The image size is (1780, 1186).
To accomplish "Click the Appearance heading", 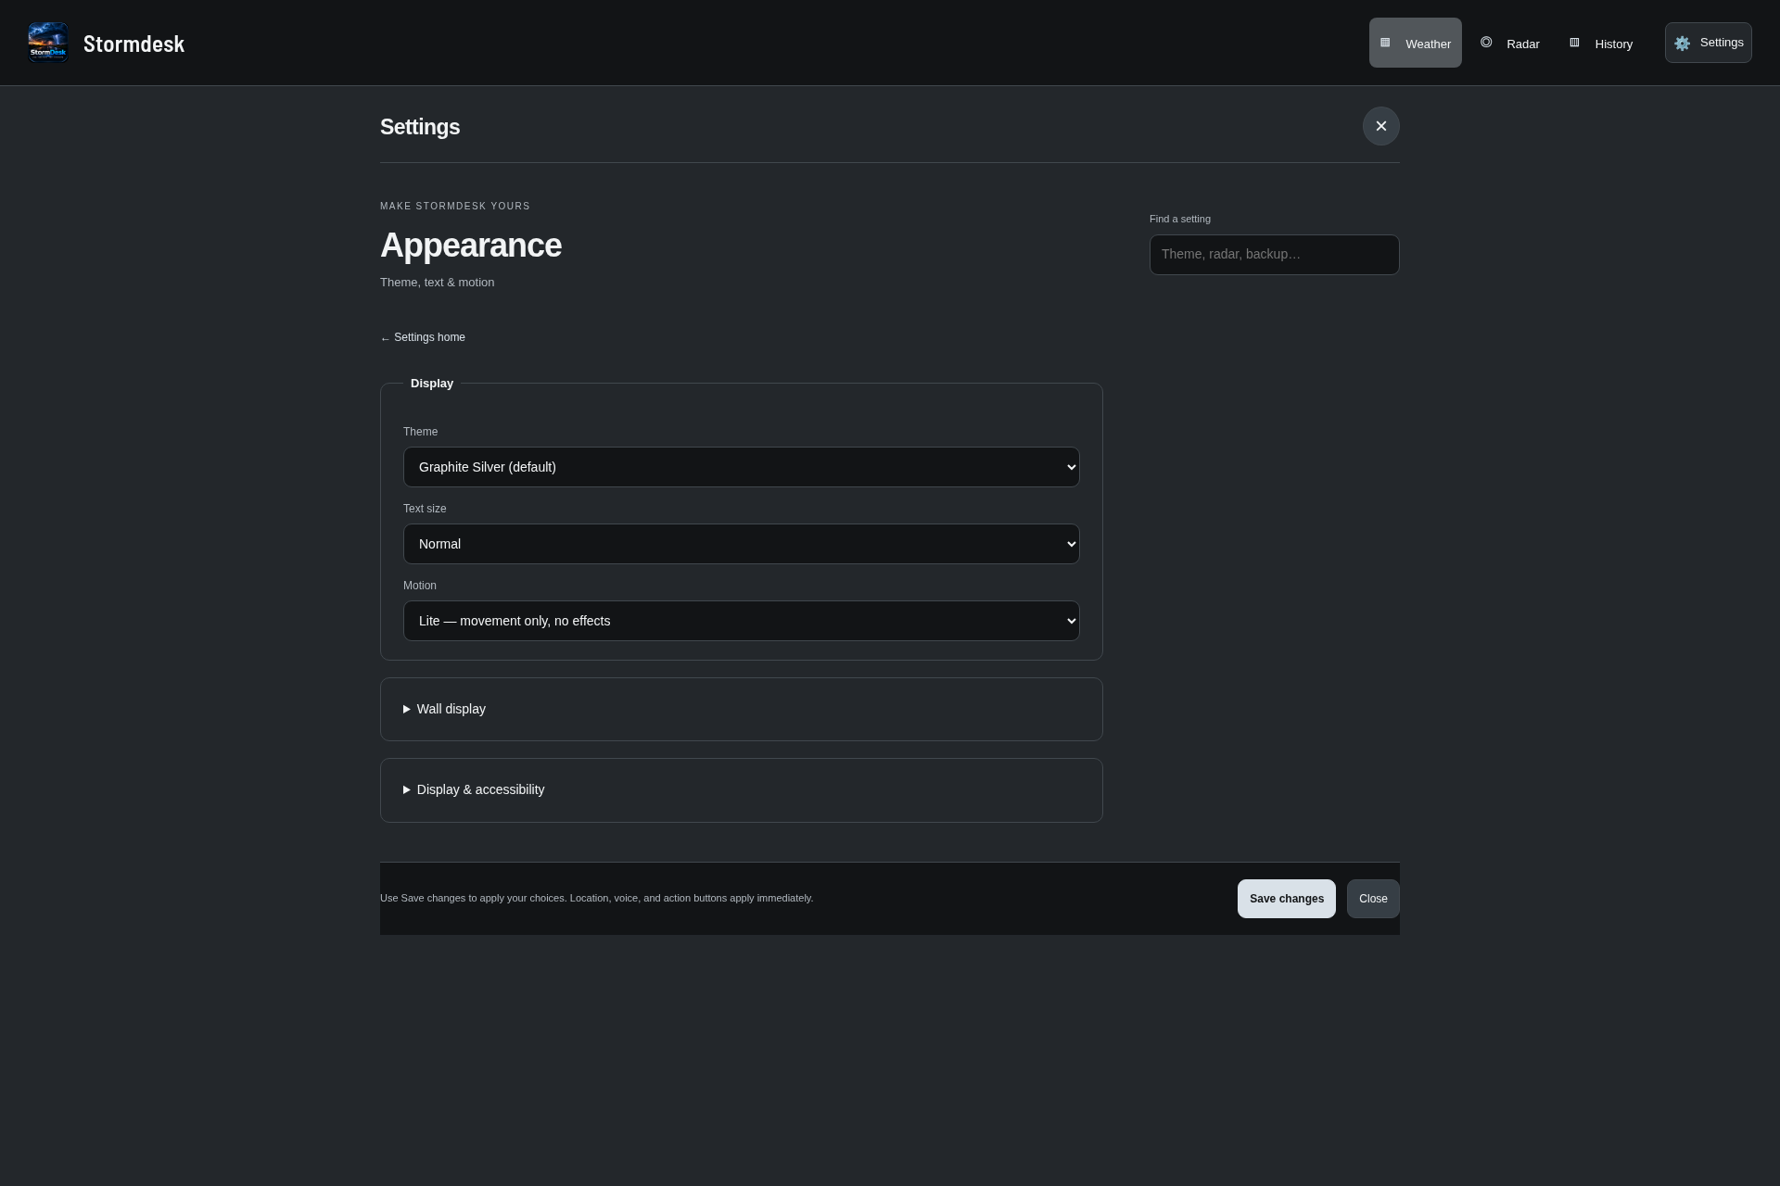I will [x=471, y=246].
